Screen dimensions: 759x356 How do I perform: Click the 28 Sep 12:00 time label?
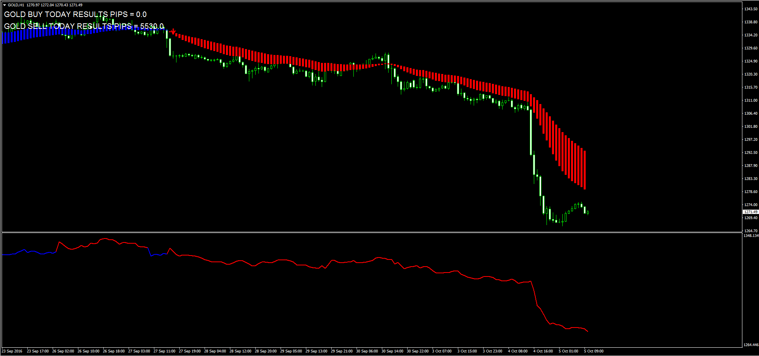240,351
